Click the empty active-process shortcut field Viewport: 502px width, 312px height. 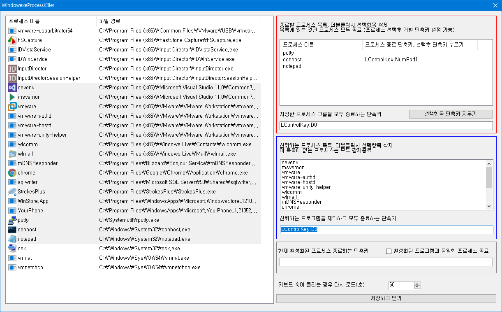(x=386, y=262)
